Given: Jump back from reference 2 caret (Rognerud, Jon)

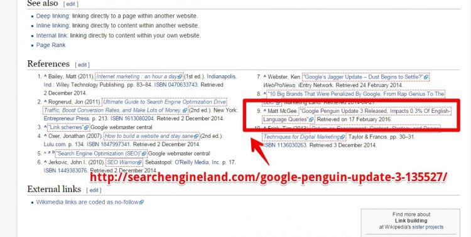Looking at the screenshot, I should [45, 102].
